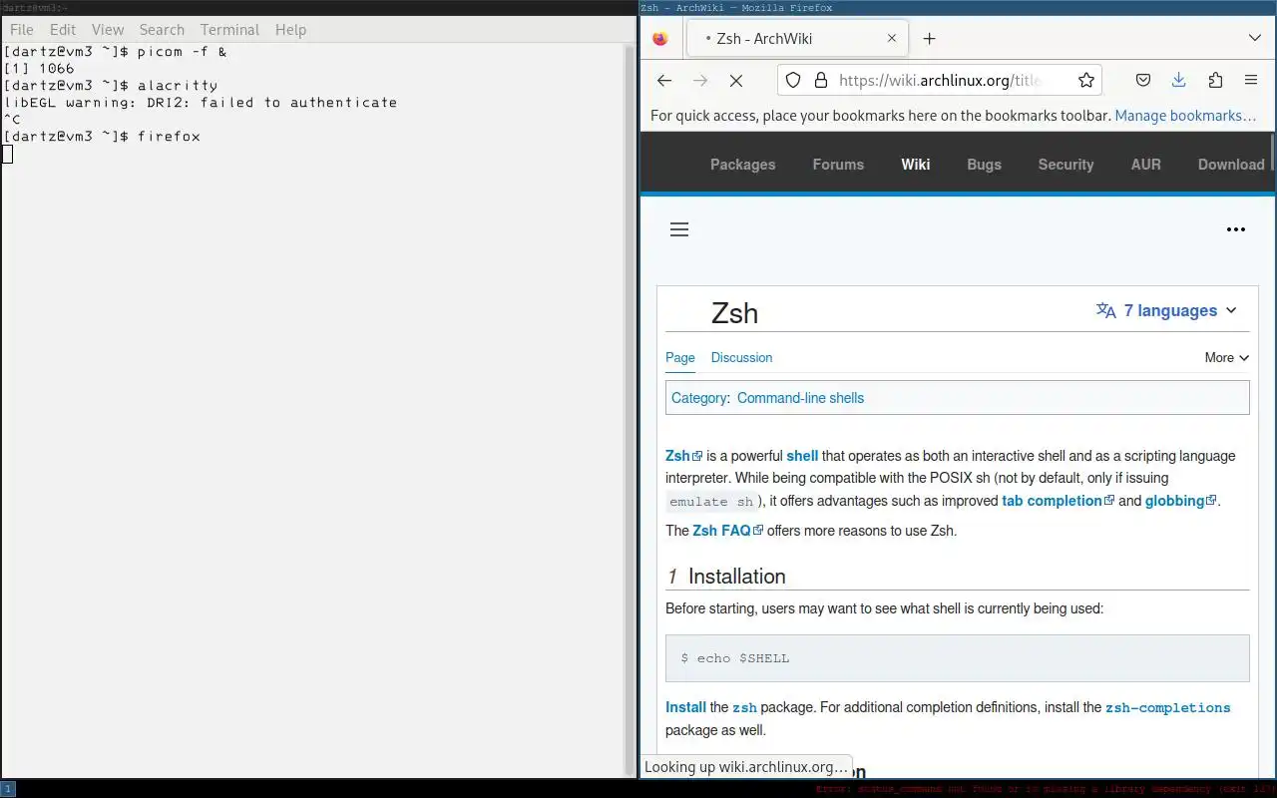
Task: Click the wiki.archlinux.org URL field
Action: (x=940, y=80)
